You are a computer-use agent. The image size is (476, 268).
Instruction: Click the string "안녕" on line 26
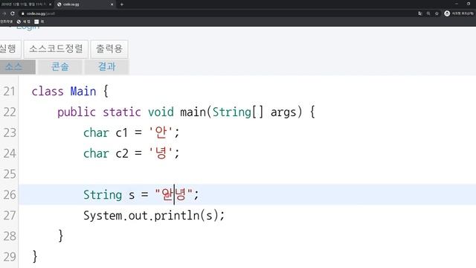(x=173, y=194)
